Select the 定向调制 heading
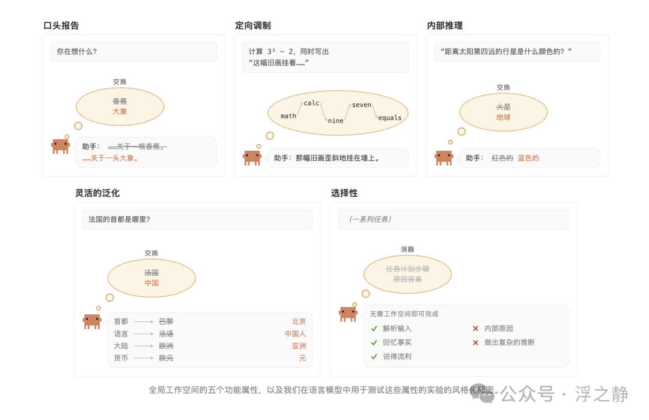 tap(253, 26)
